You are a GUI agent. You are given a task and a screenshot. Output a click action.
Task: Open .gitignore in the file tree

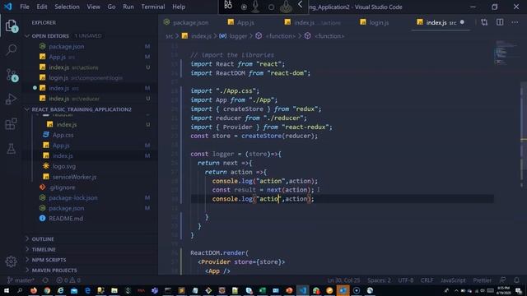click(63, 187)
